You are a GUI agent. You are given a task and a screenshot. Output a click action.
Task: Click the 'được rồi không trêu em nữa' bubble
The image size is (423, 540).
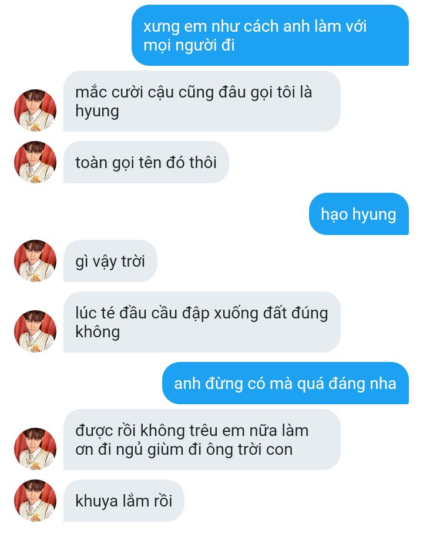click(x=202, y=440)
